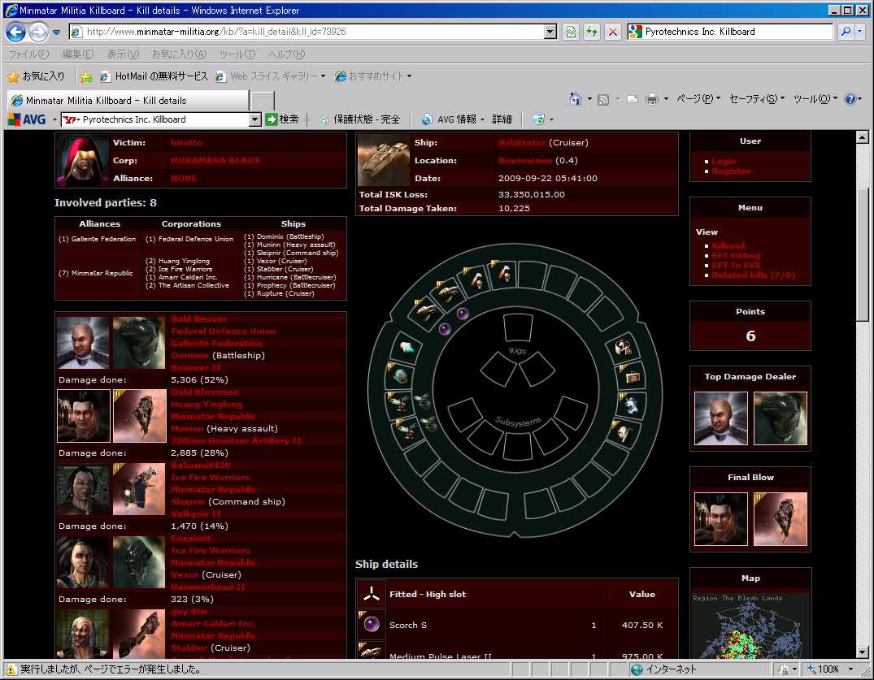This screenshot has height=680, width=874.
Task: Click the Register link
Action: (731, 171)
